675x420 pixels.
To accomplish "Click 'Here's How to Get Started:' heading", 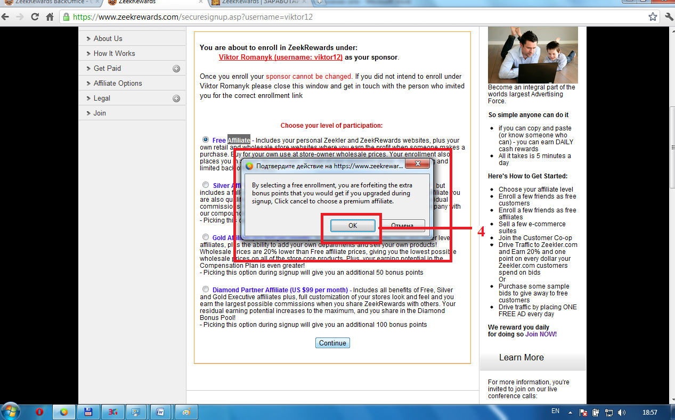I will click(527, 176).
